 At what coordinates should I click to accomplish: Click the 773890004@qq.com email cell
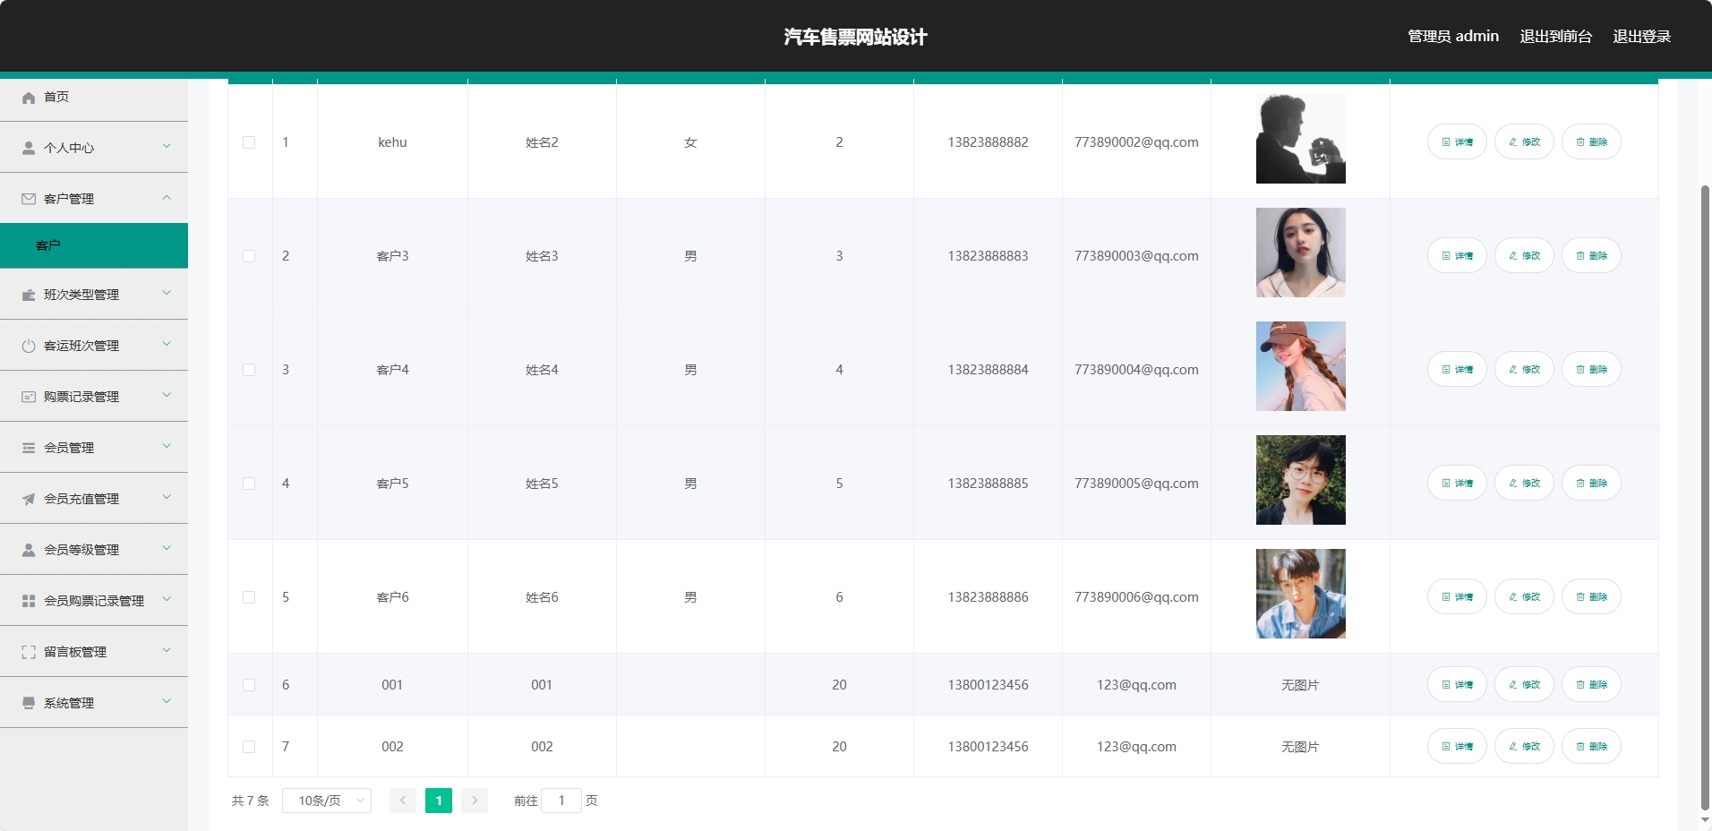click(x=1136, y=370)
